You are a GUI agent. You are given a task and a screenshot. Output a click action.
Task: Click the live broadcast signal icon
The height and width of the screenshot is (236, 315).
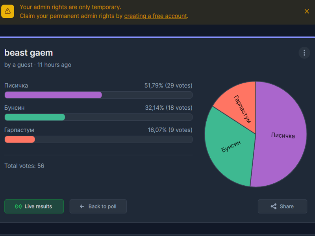tap(18, 206)
